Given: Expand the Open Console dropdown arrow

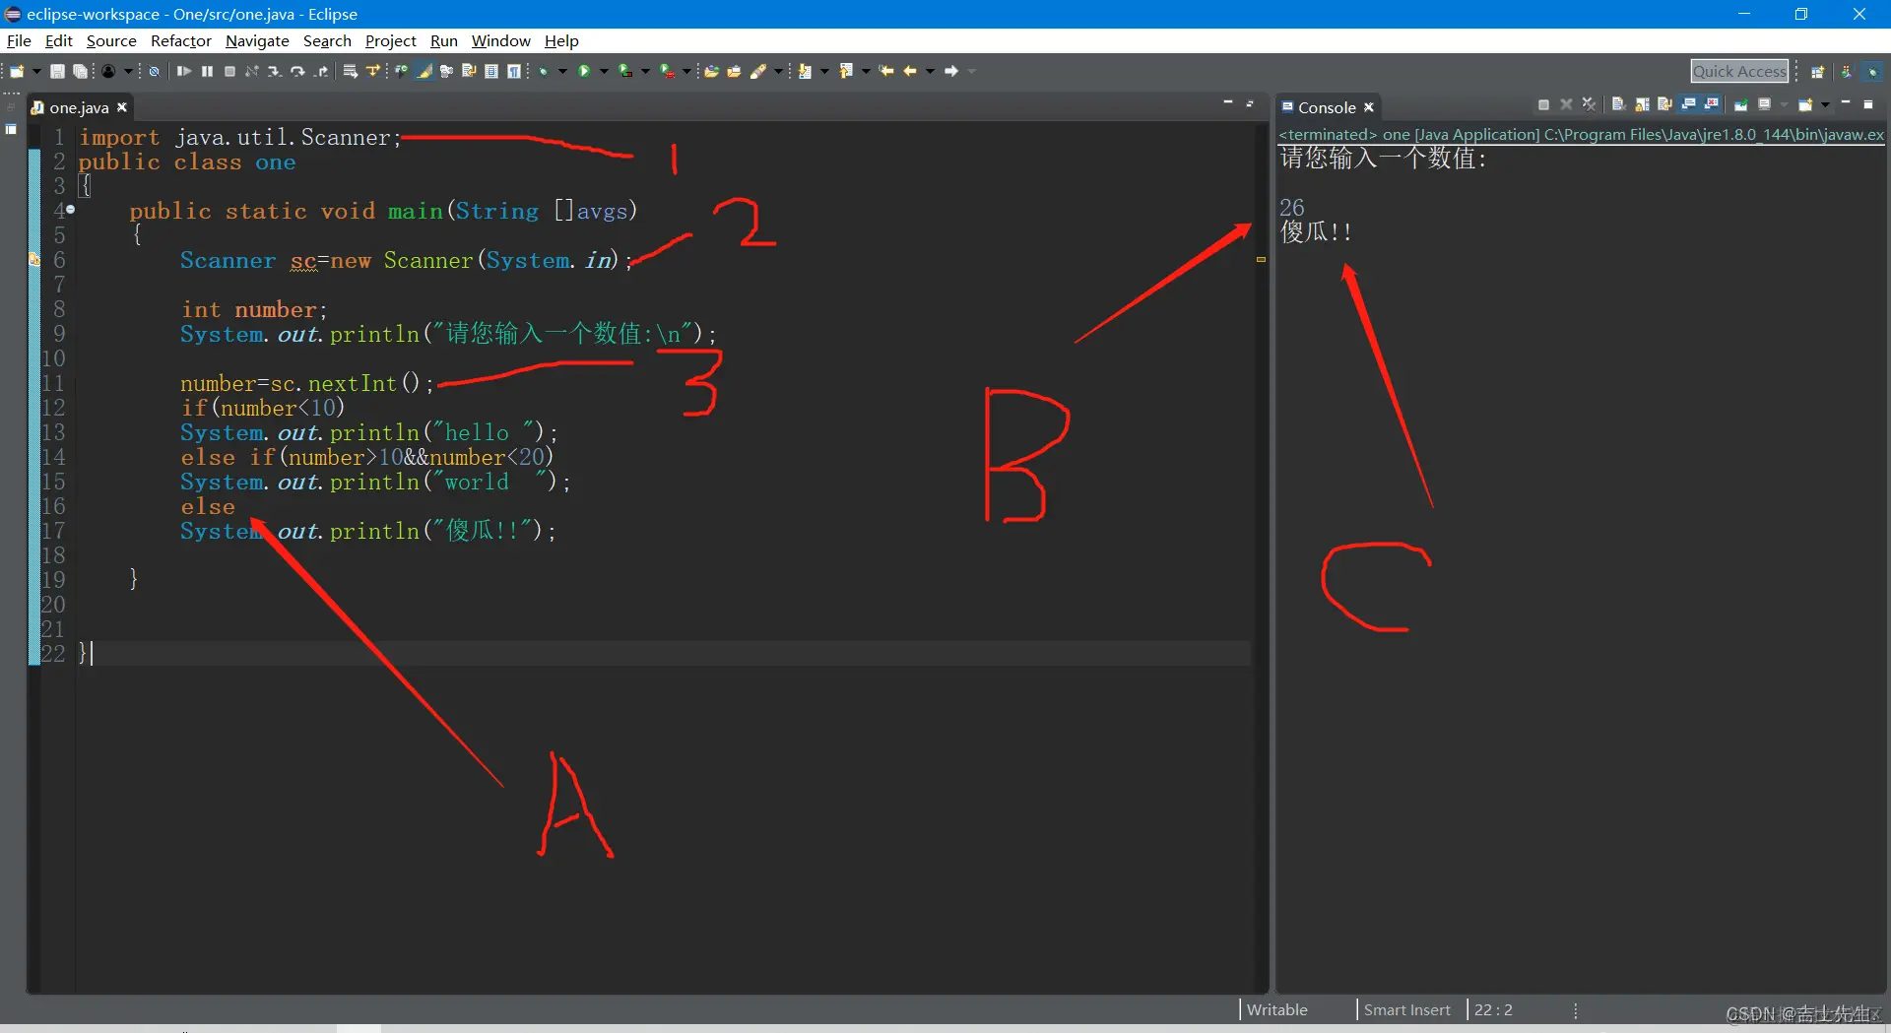Looking at the screenshot, I should click(x=1825, y=104).
